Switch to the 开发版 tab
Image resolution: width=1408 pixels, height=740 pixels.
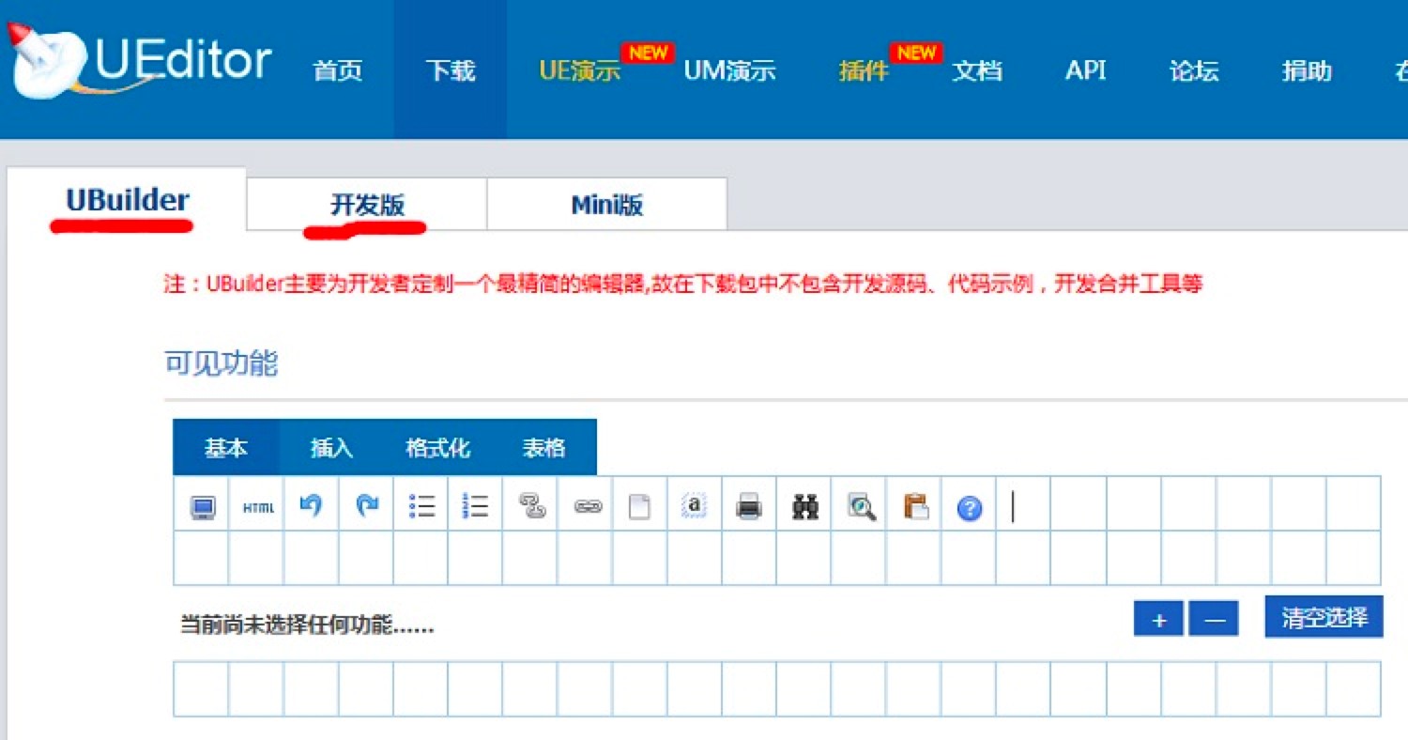[x=365, y=203]
